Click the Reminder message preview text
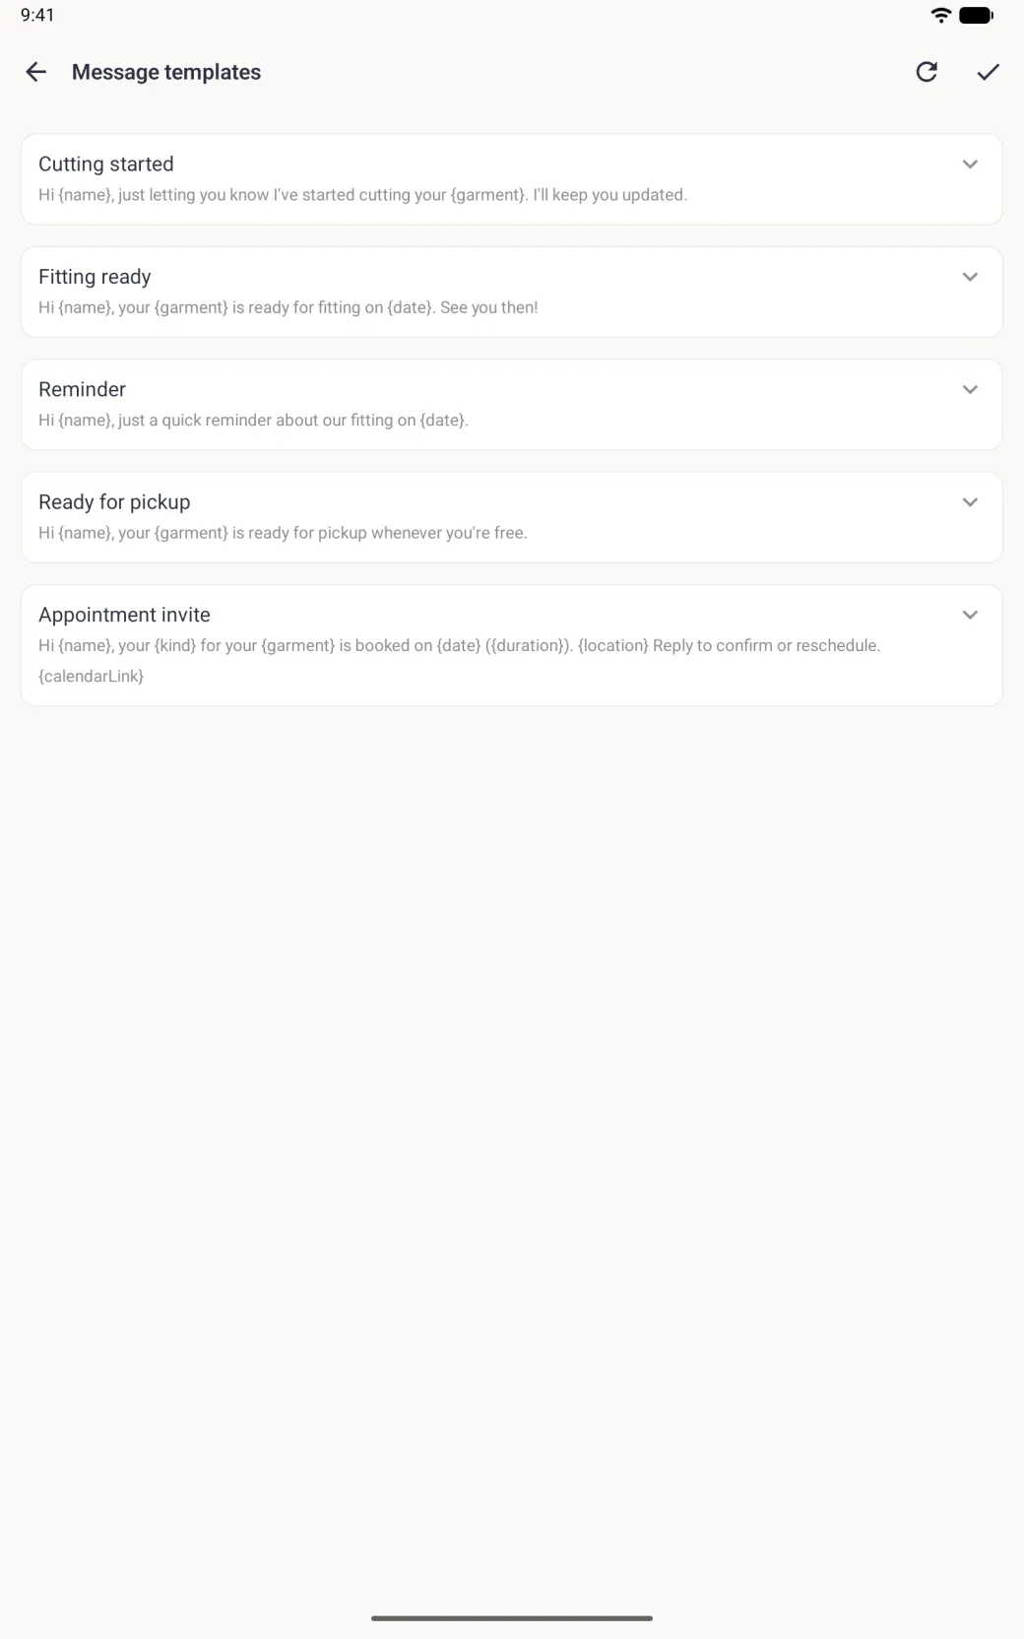The height and width of the screenshot is (1639, 1024). pos(253,421)
